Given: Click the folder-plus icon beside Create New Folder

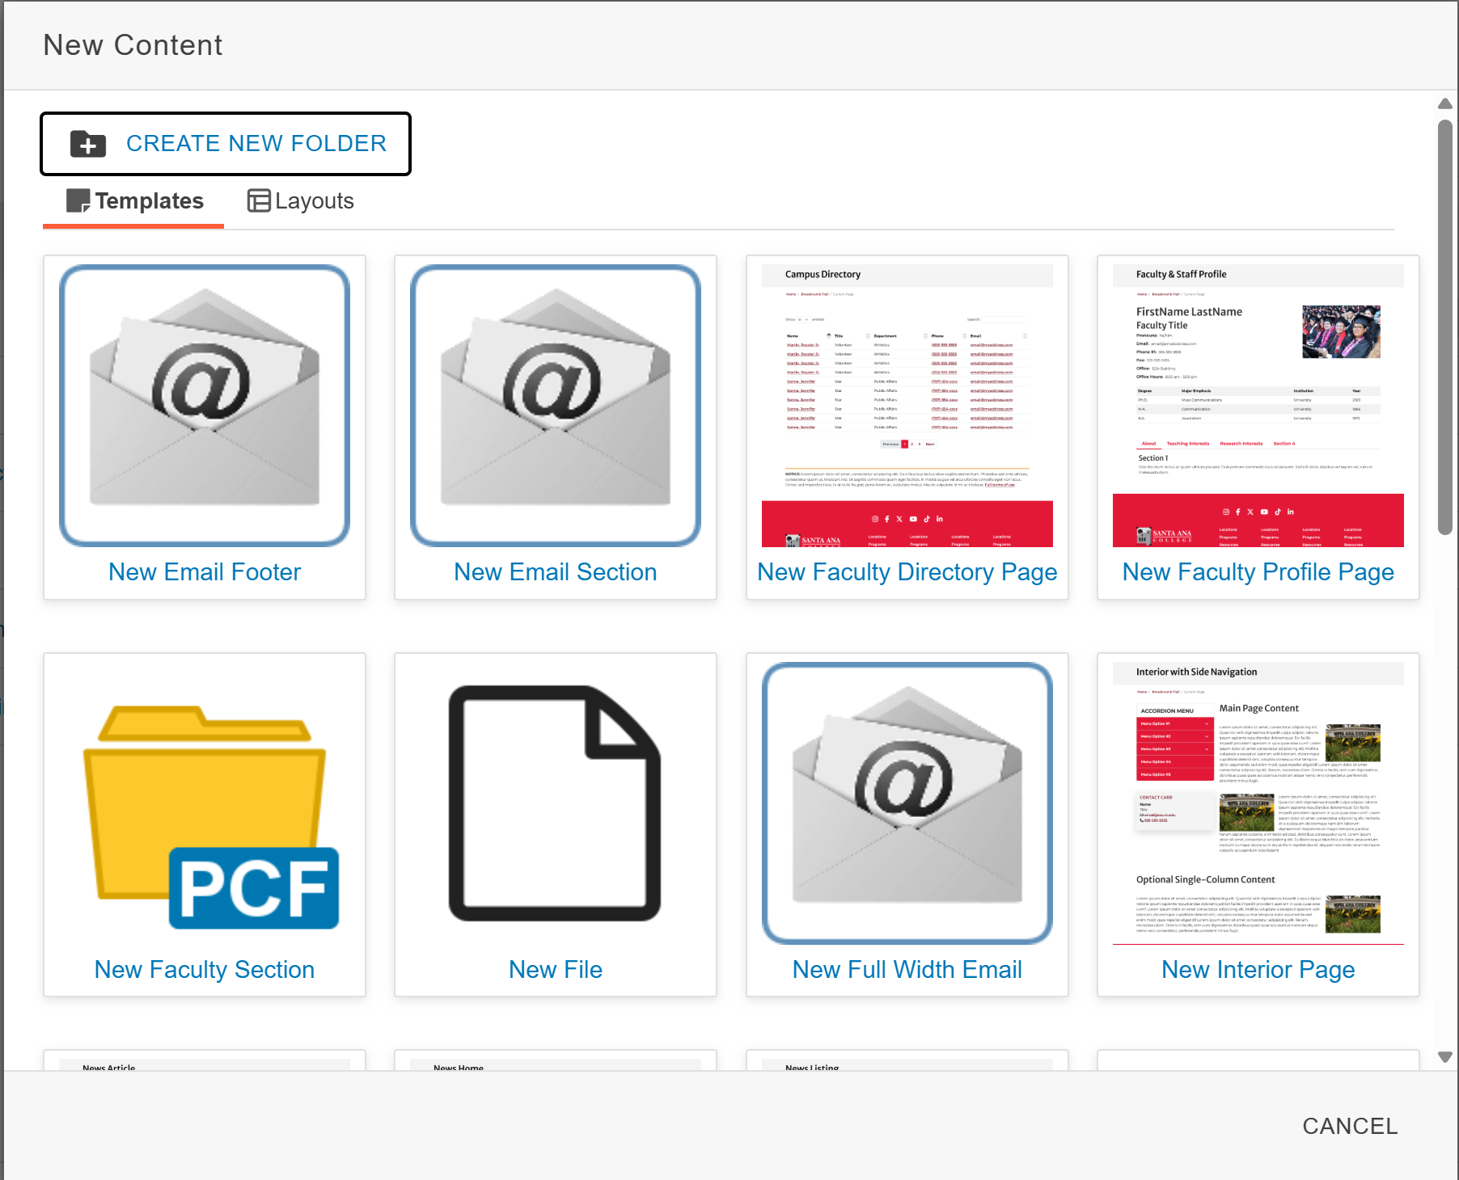Looking at the screenshot, I should coord(88,144).
